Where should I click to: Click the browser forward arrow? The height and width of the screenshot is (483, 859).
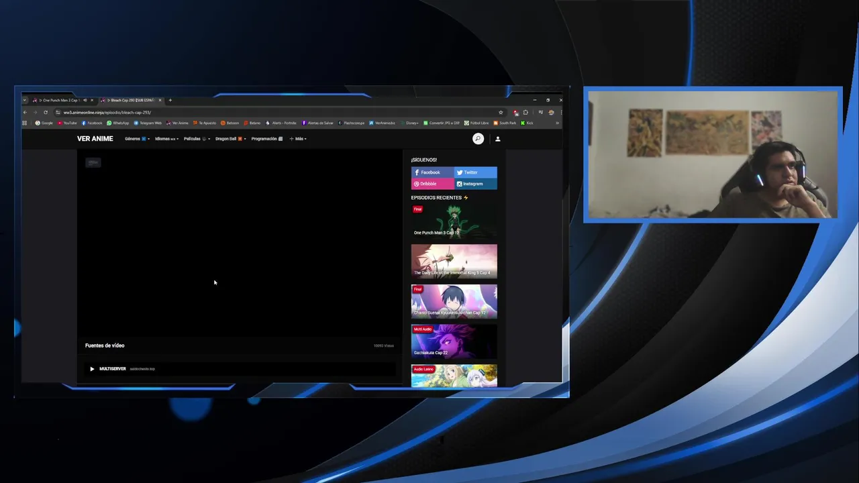[35, 112]
